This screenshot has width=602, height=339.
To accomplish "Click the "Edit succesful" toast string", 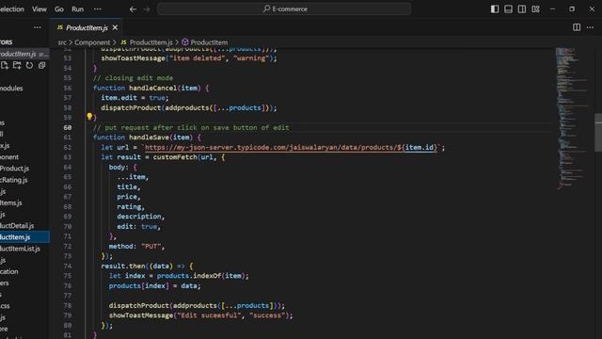I will [209, 315].
